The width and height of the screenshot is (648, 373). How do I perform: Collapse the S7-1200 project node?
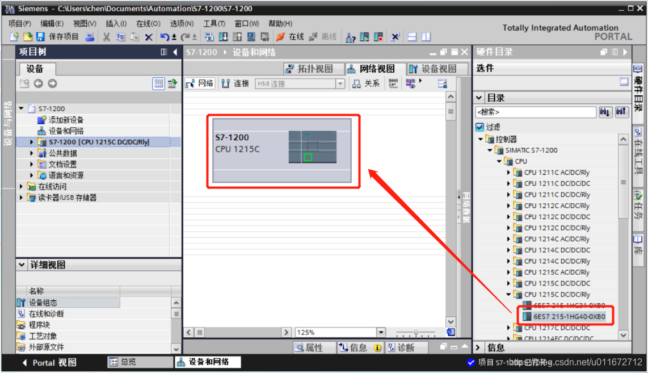click(21, 108)
